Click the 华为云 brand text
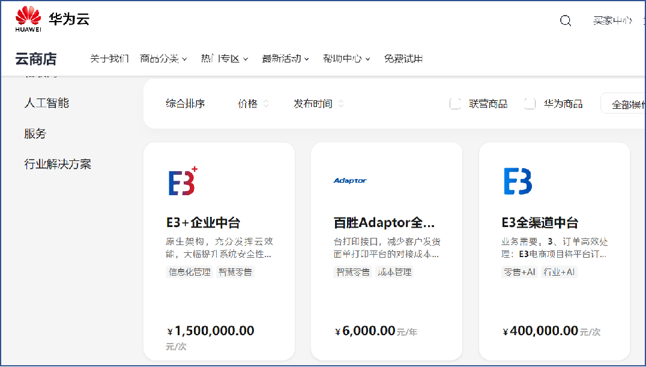The height and width of the screenshot is (367, 646). (69, 19)
